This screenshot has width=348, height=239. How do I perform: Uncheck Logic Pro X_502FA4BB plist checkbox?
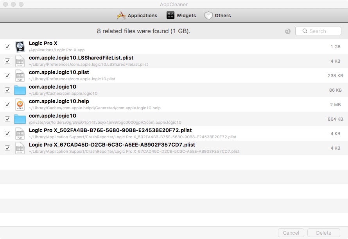7,133
